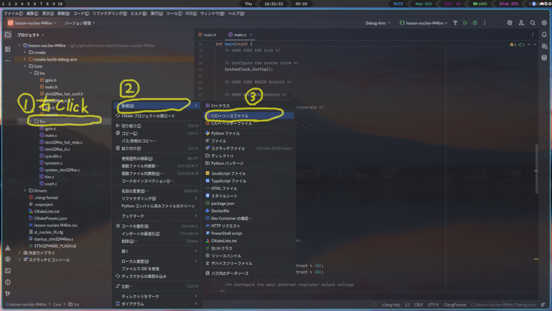Expand スクラッチとコンソール node
Screen dimensions: 552x311
click(x=20, y=260)
